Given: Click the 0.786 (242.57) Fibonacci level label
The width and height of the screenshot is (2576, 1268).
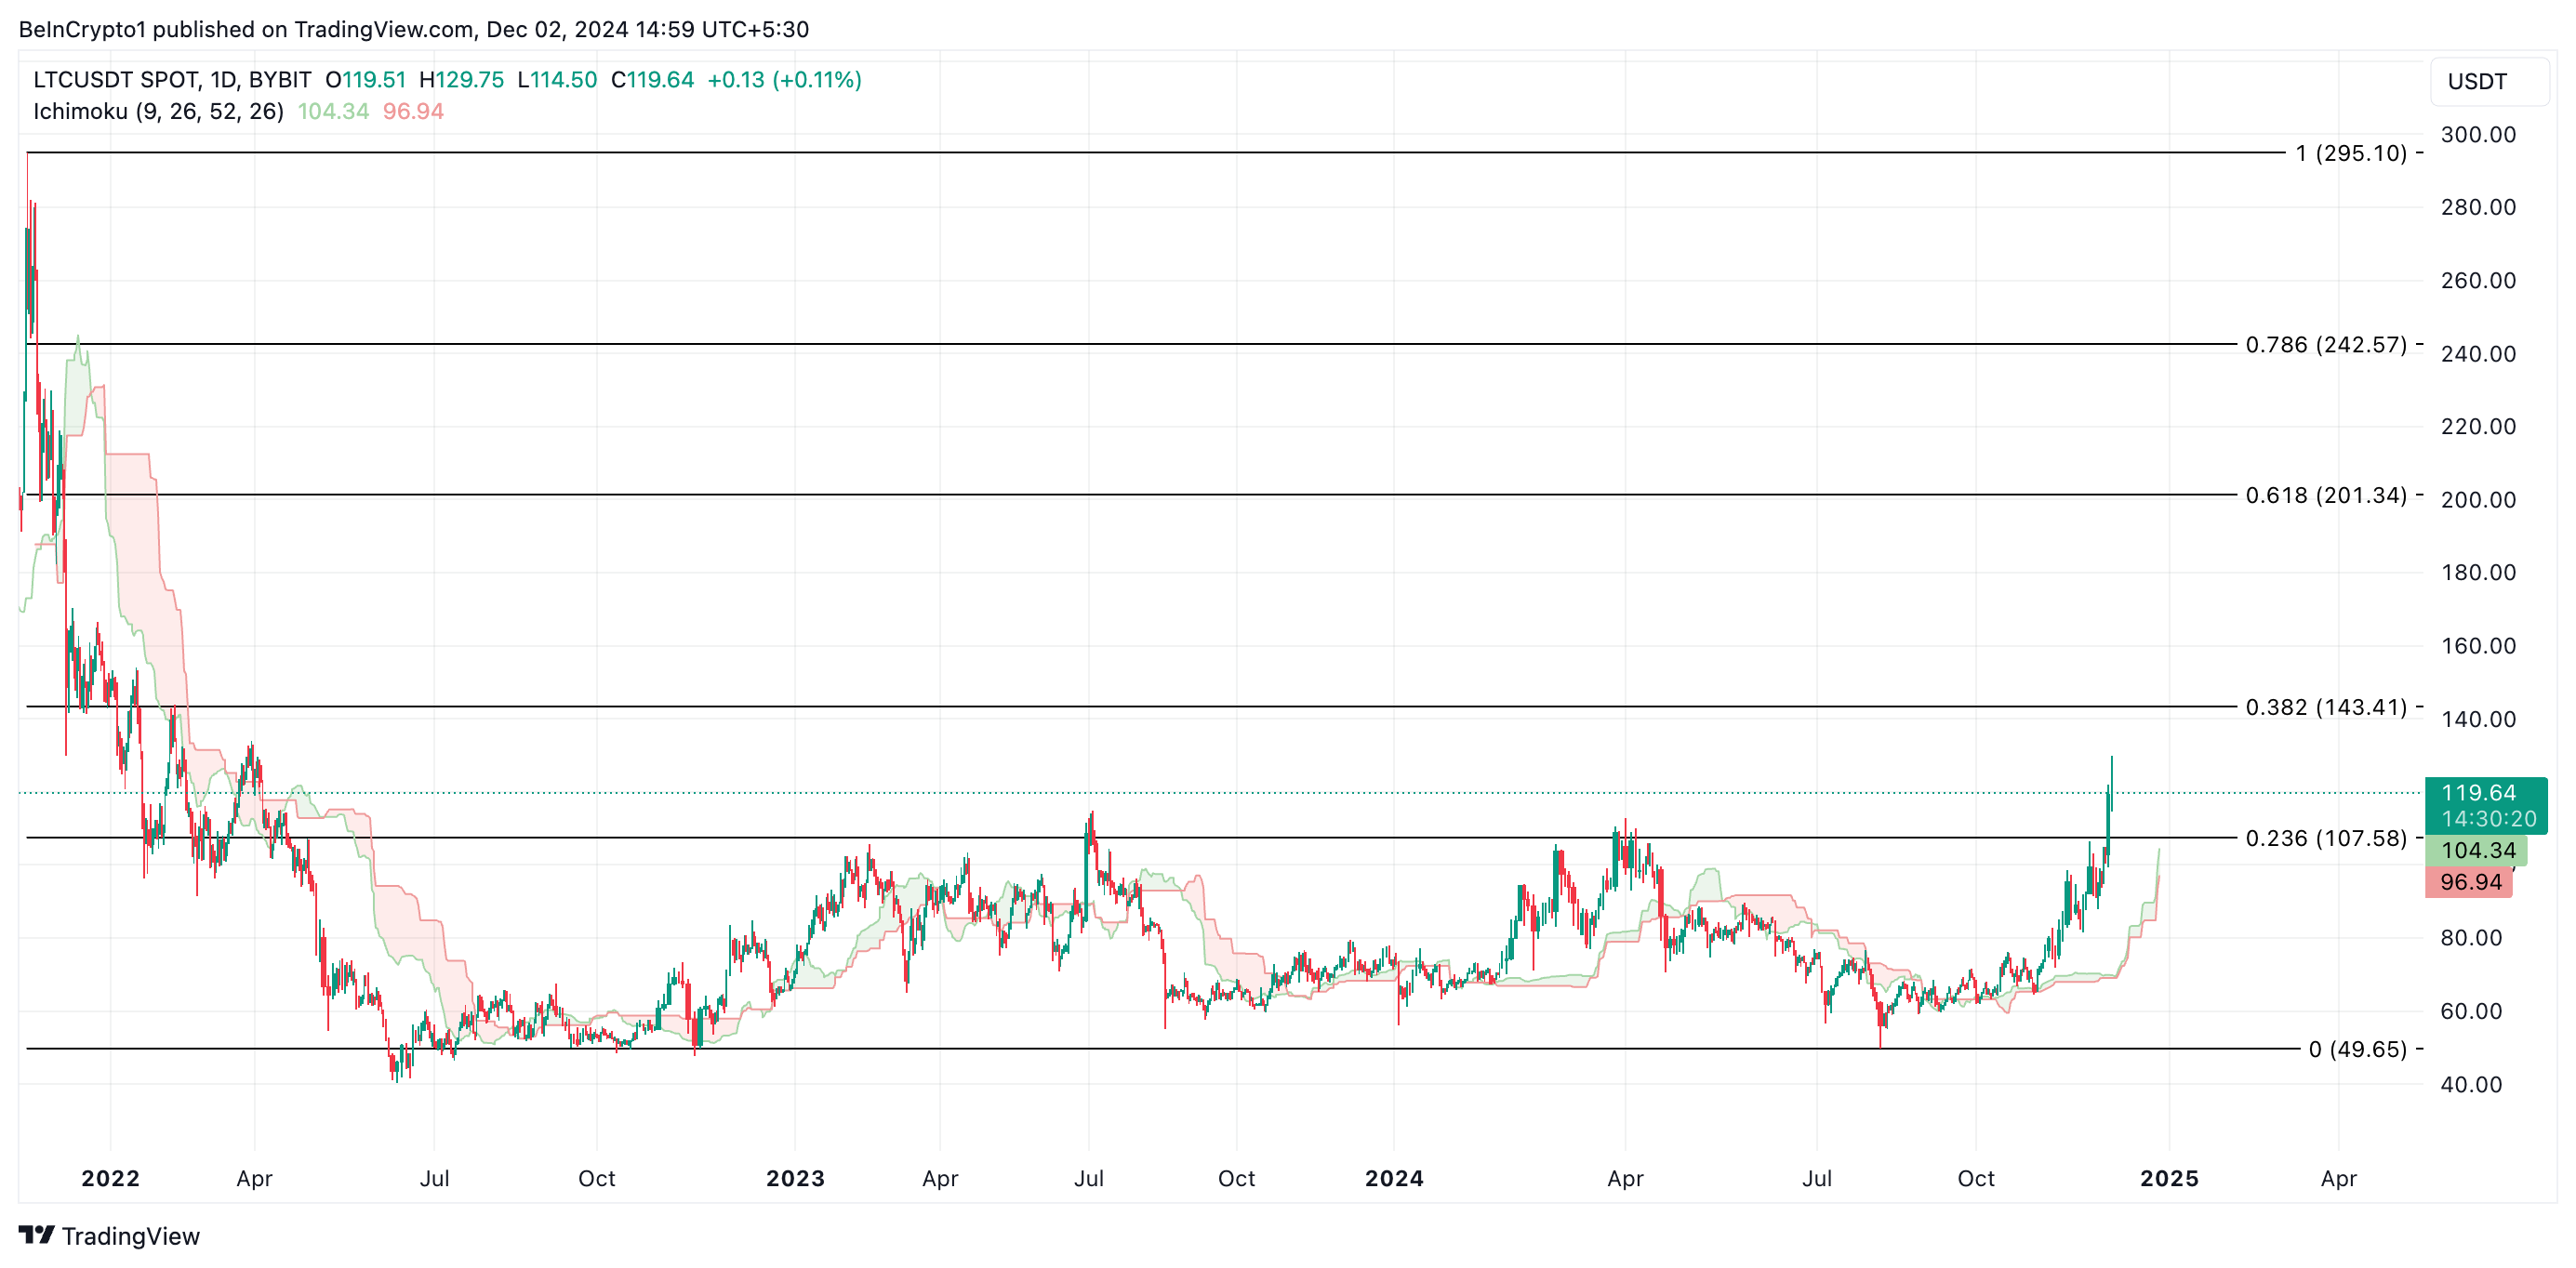Looking at the screenshot, I should pyautogui.click(x=2325, y=345).
